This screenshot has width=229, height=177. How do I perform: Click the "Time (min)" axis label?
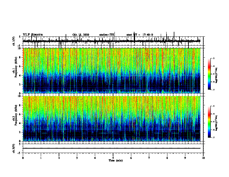[116, 161]
